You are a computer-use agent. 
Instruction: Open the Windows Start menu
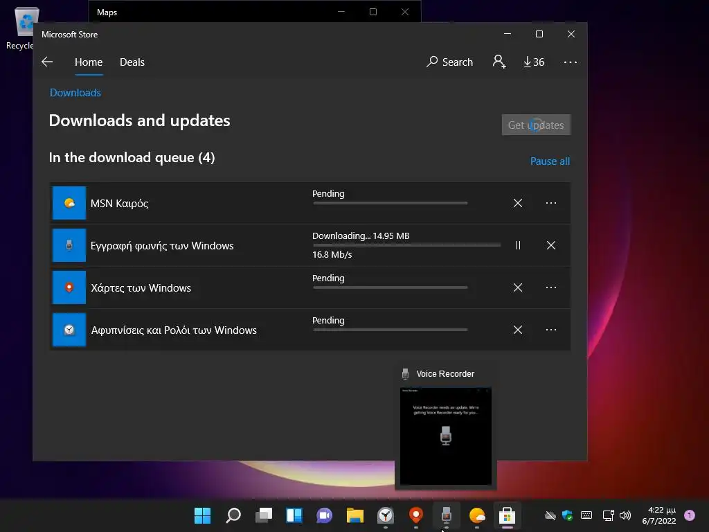pos(203,515)
